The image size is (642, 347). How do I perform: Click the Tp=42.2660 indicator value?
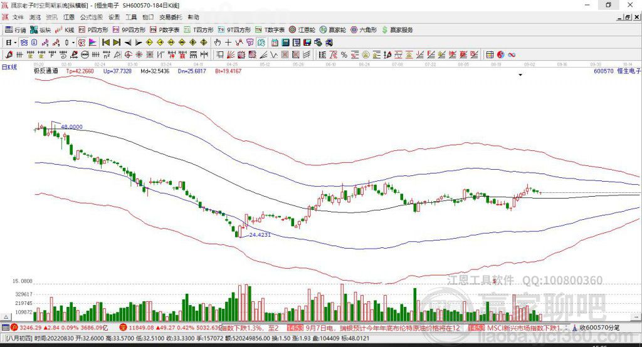[80, 71]
